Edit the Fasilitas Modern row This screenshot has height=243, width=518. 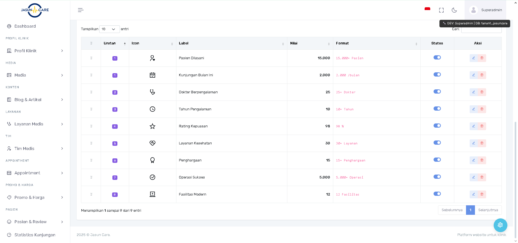click(474, 194)
